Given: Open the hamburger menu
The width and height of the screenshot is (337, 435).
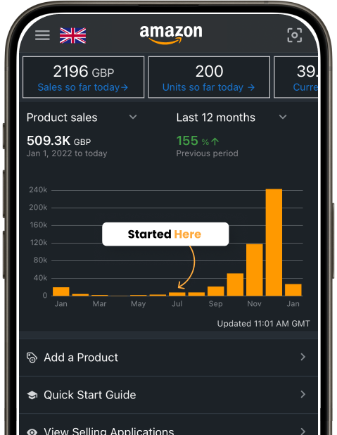Looking at the screenshot, I should point(42,35).
